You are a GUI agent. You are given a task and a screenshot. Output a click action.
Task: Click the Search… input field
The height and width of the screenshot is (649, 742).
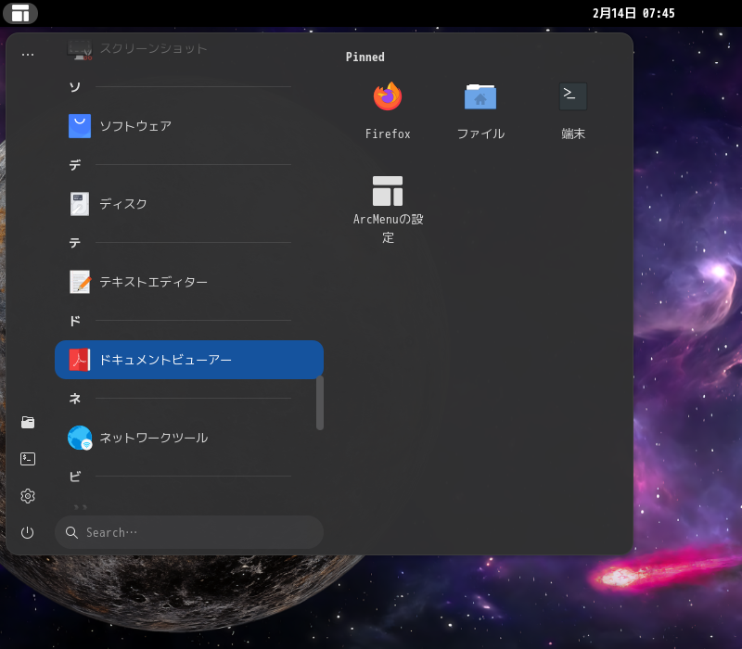coord(189,532)
